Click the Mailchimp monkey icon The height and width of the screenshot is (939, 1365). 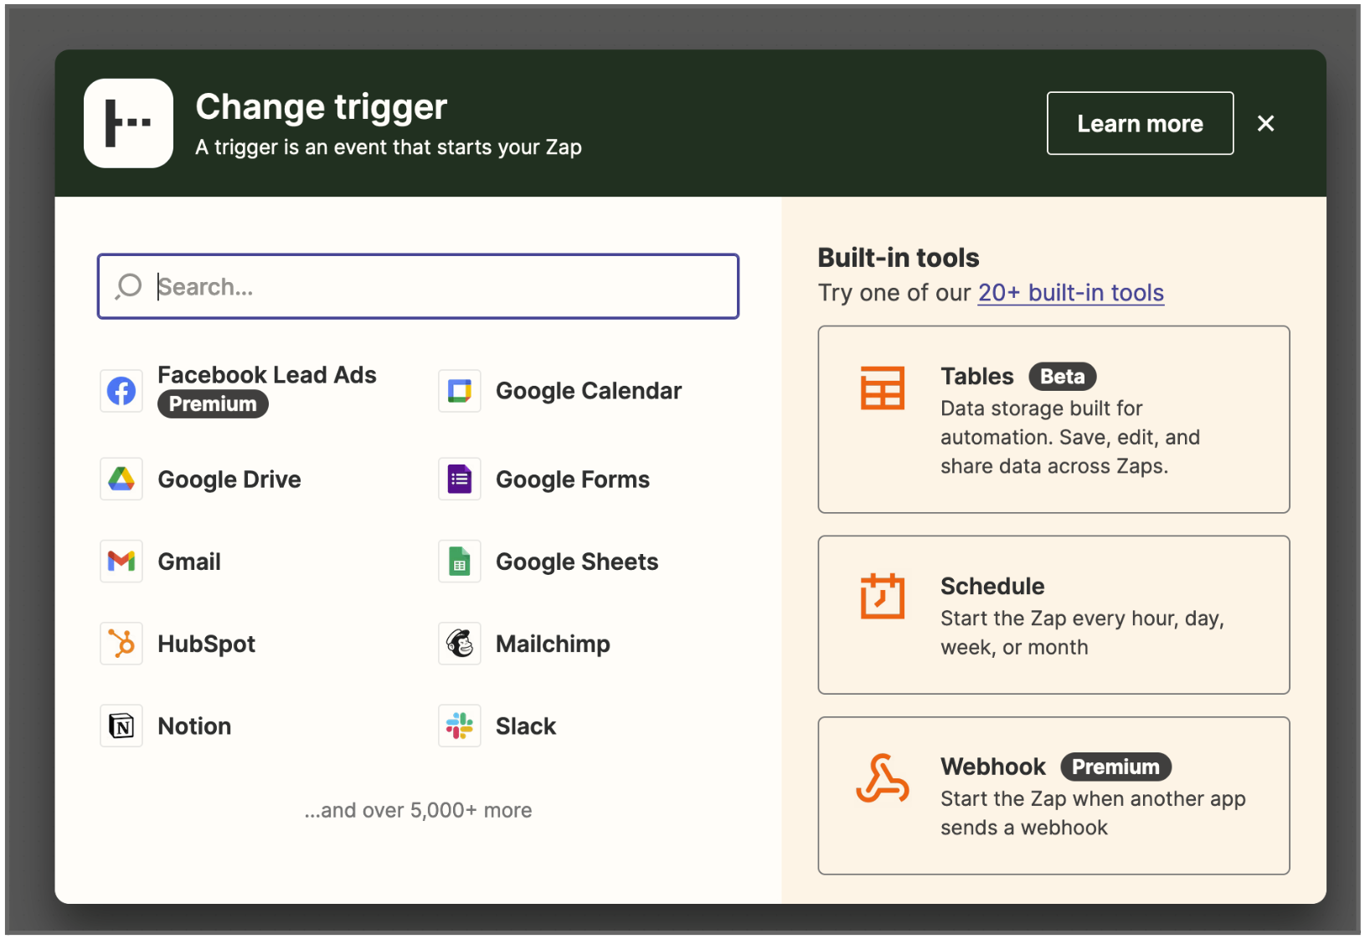(x=460, y=644)
